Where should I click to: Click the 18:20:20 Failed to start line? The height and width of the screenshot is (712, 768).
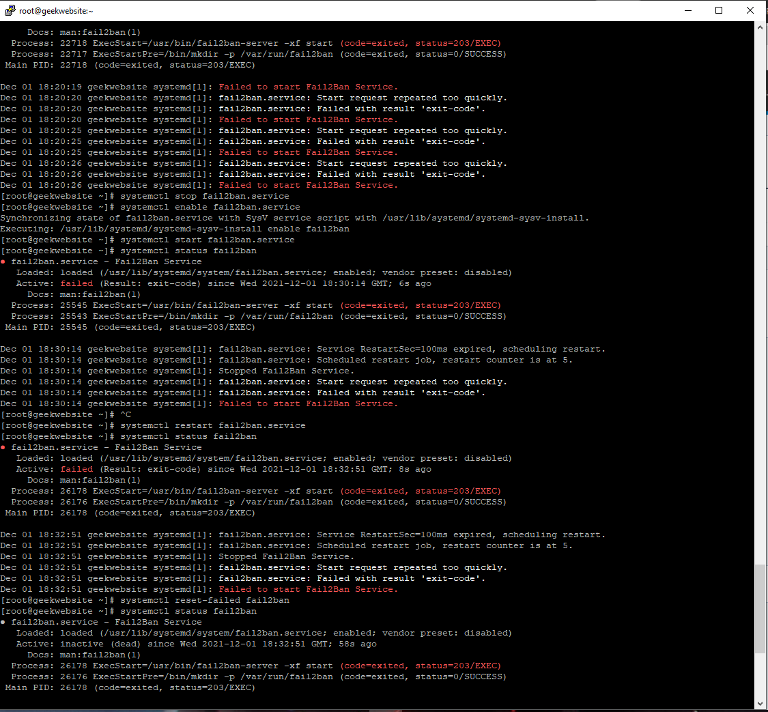coord(199,119)
